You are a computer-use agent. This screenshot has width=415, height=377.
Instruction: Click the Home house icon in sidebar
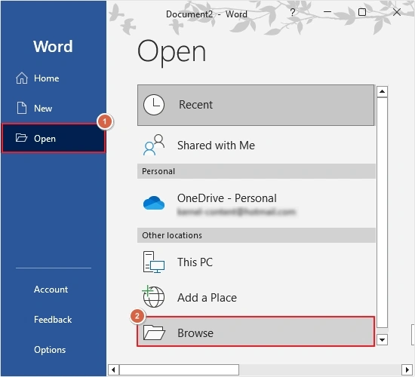(x=22, y=78)
